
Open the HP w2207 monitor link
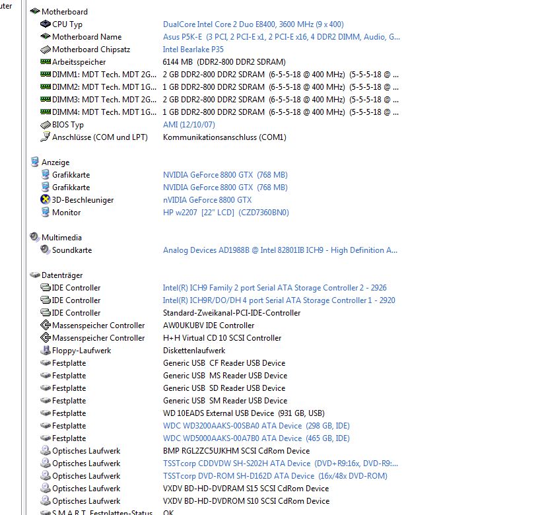coord(226,213)
